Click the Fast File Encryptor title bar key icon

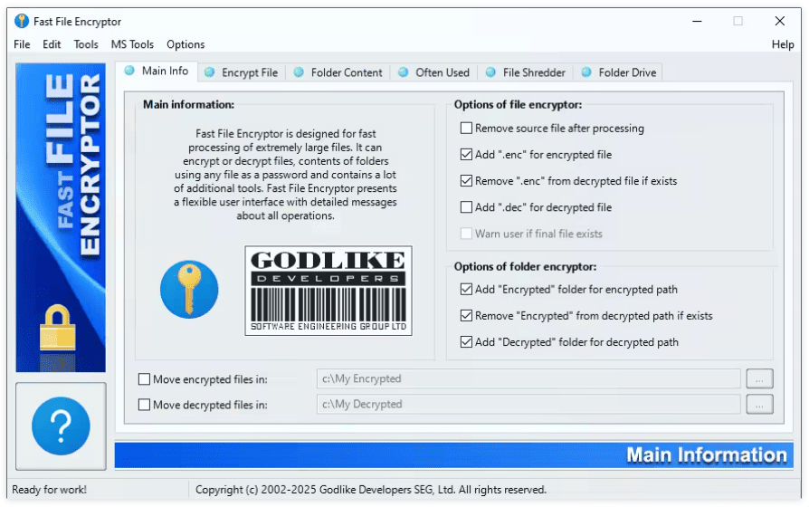(22, 21)
